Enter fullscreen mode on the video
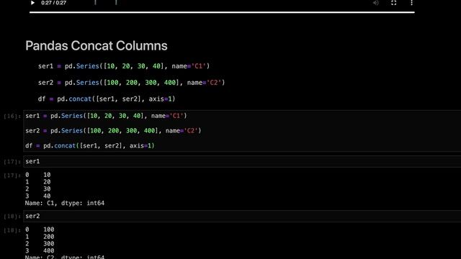Viewport: 461px width, 259px height. 394,3
